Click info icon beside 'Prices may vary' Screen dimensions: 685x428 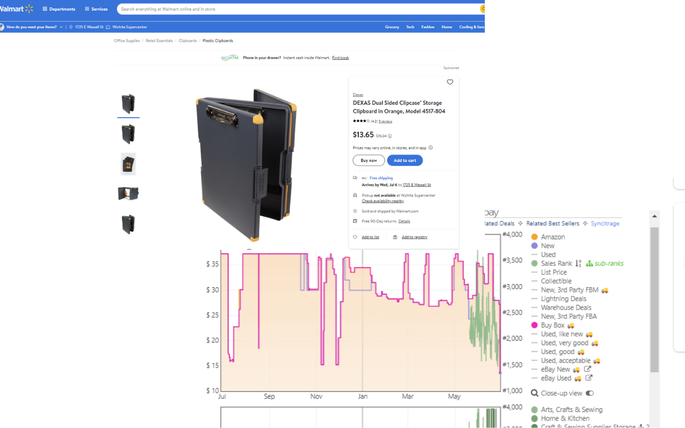click(431, 148)
